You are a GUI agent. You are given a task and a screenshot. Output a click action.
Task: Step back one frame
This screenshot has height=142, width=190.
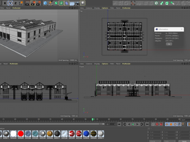[129, 124]
